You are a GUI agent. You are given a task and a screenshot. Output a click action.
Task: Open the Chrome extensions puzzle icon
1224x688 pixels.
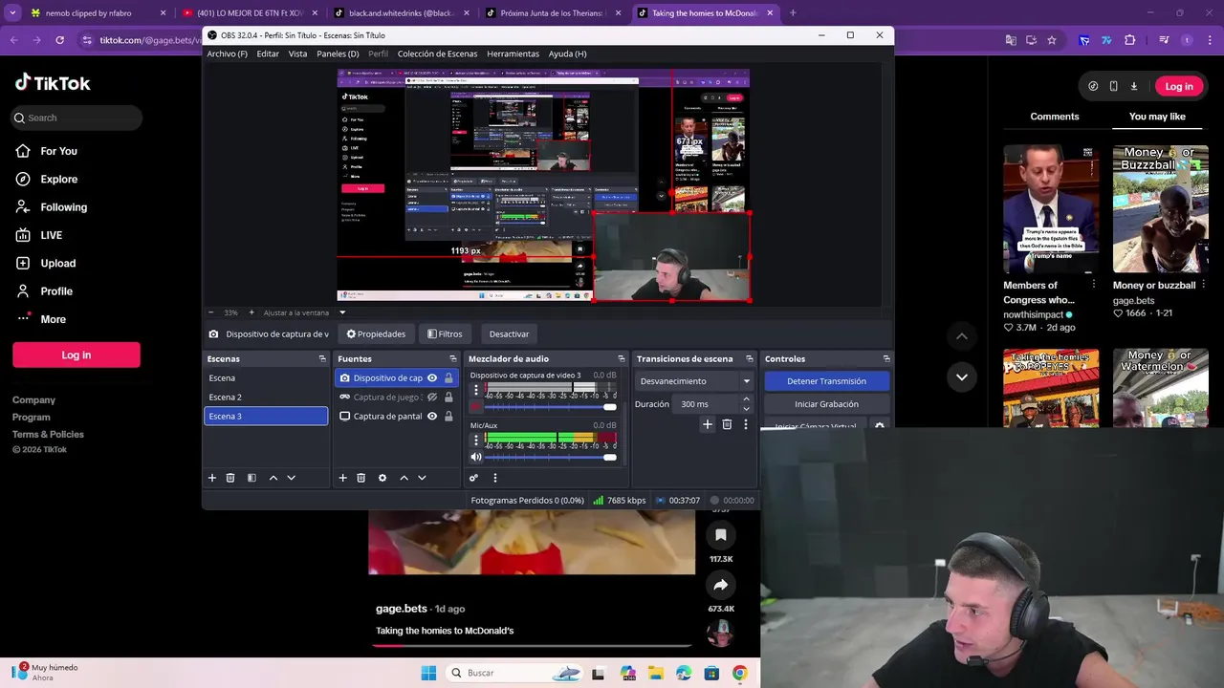point(1130,40)
